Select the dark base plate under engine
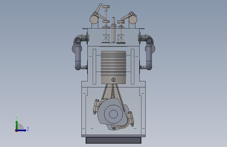 pyautogui.click(x=114, y=140)
